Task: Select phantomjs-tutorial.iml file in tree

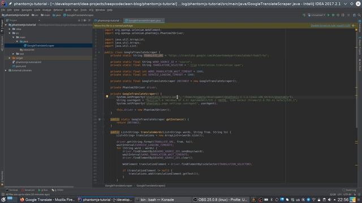Action: (x=27, y=62)
